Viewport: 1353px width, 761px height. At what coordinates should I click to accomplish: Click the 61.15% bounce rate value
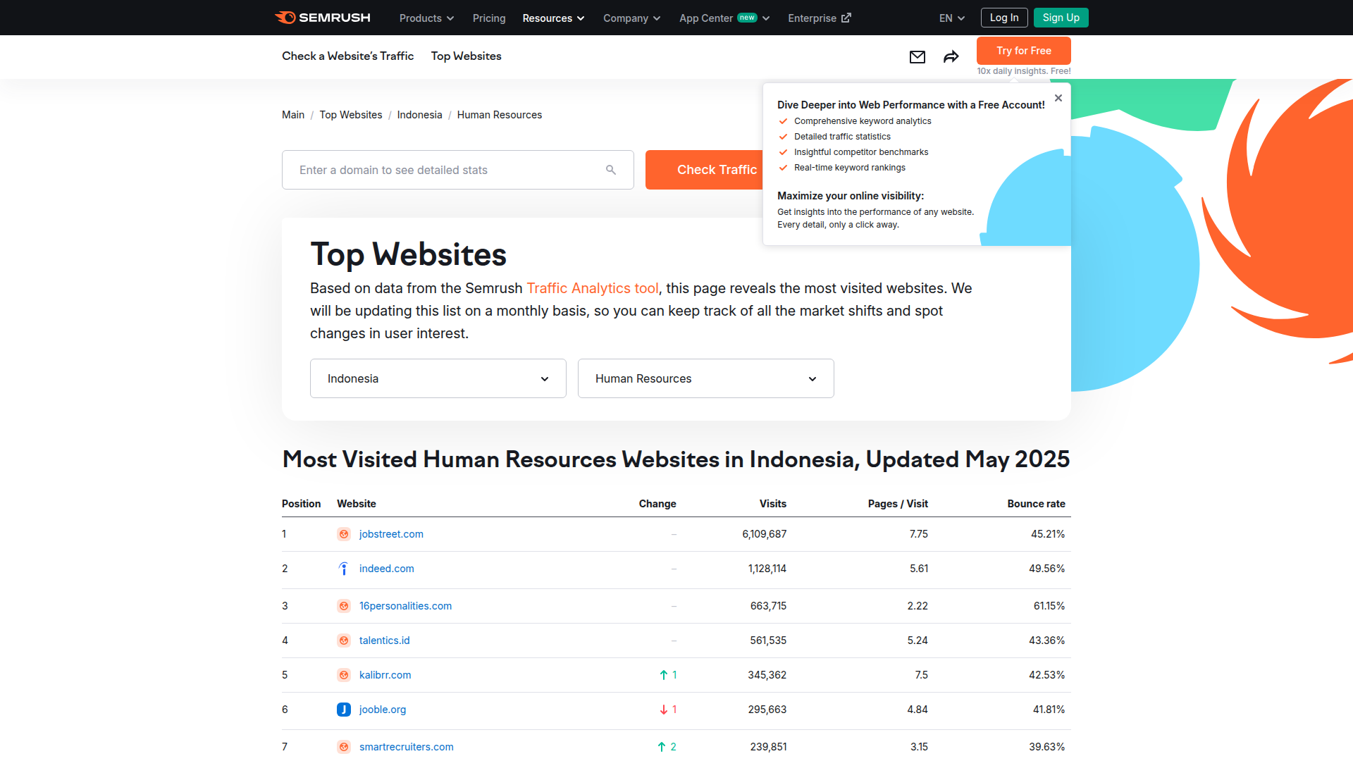coord(1049,606)
